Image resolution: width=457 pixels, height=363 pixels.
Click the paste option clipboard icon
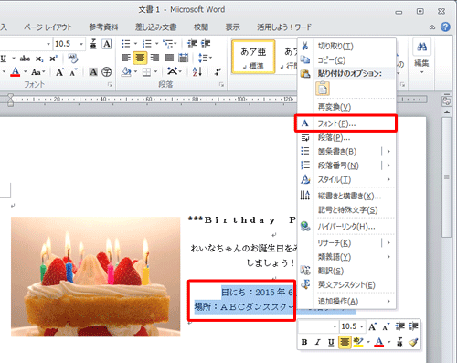323,89
